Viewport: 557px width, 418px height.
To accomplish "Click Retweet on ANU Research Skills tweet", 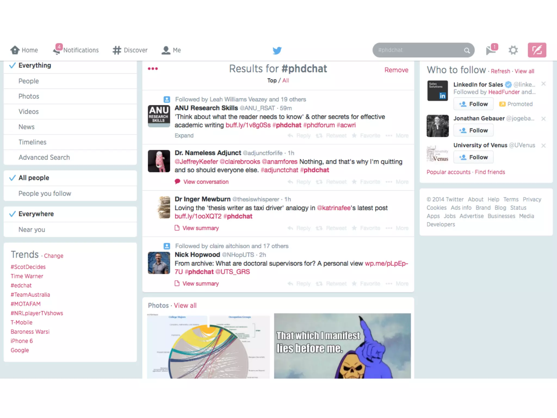I will click(331, 136).
